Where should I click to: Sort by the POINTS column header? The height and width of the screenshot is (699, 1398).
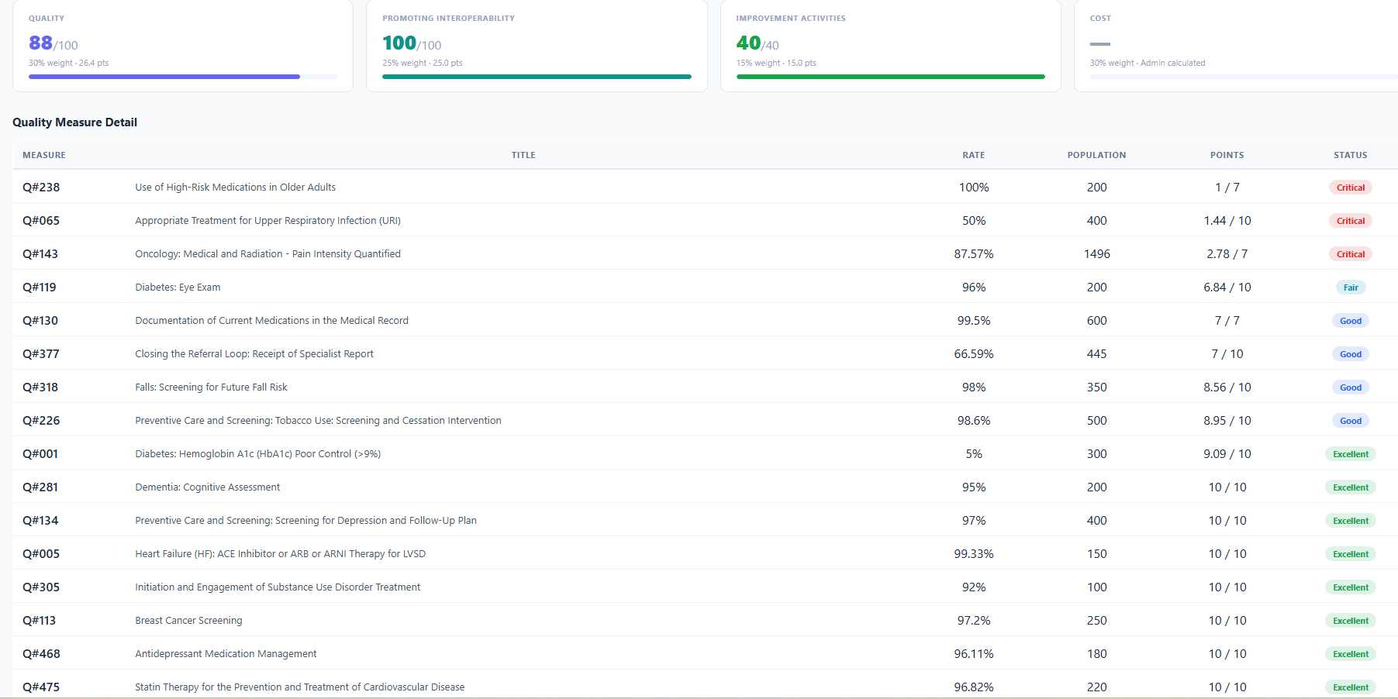tap(1227, 155)
